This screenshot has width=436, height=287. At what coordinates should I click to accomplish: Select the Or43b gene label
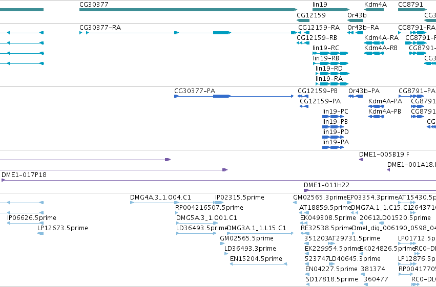click(x=357, y=15)
